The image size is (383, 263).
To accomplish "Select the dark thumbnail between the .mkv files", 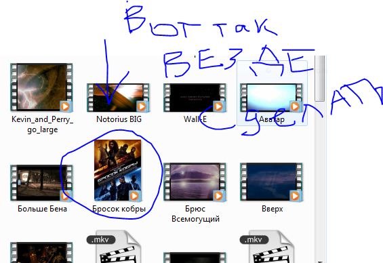I will 195,258.
